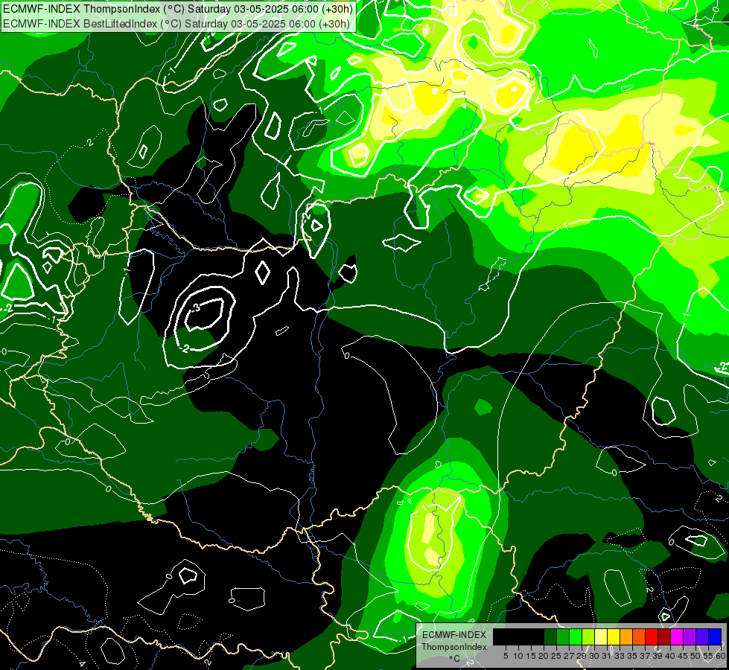Click the legend's ECMWF-INDEX label
The image size is (729, 670).
(454, 635)
